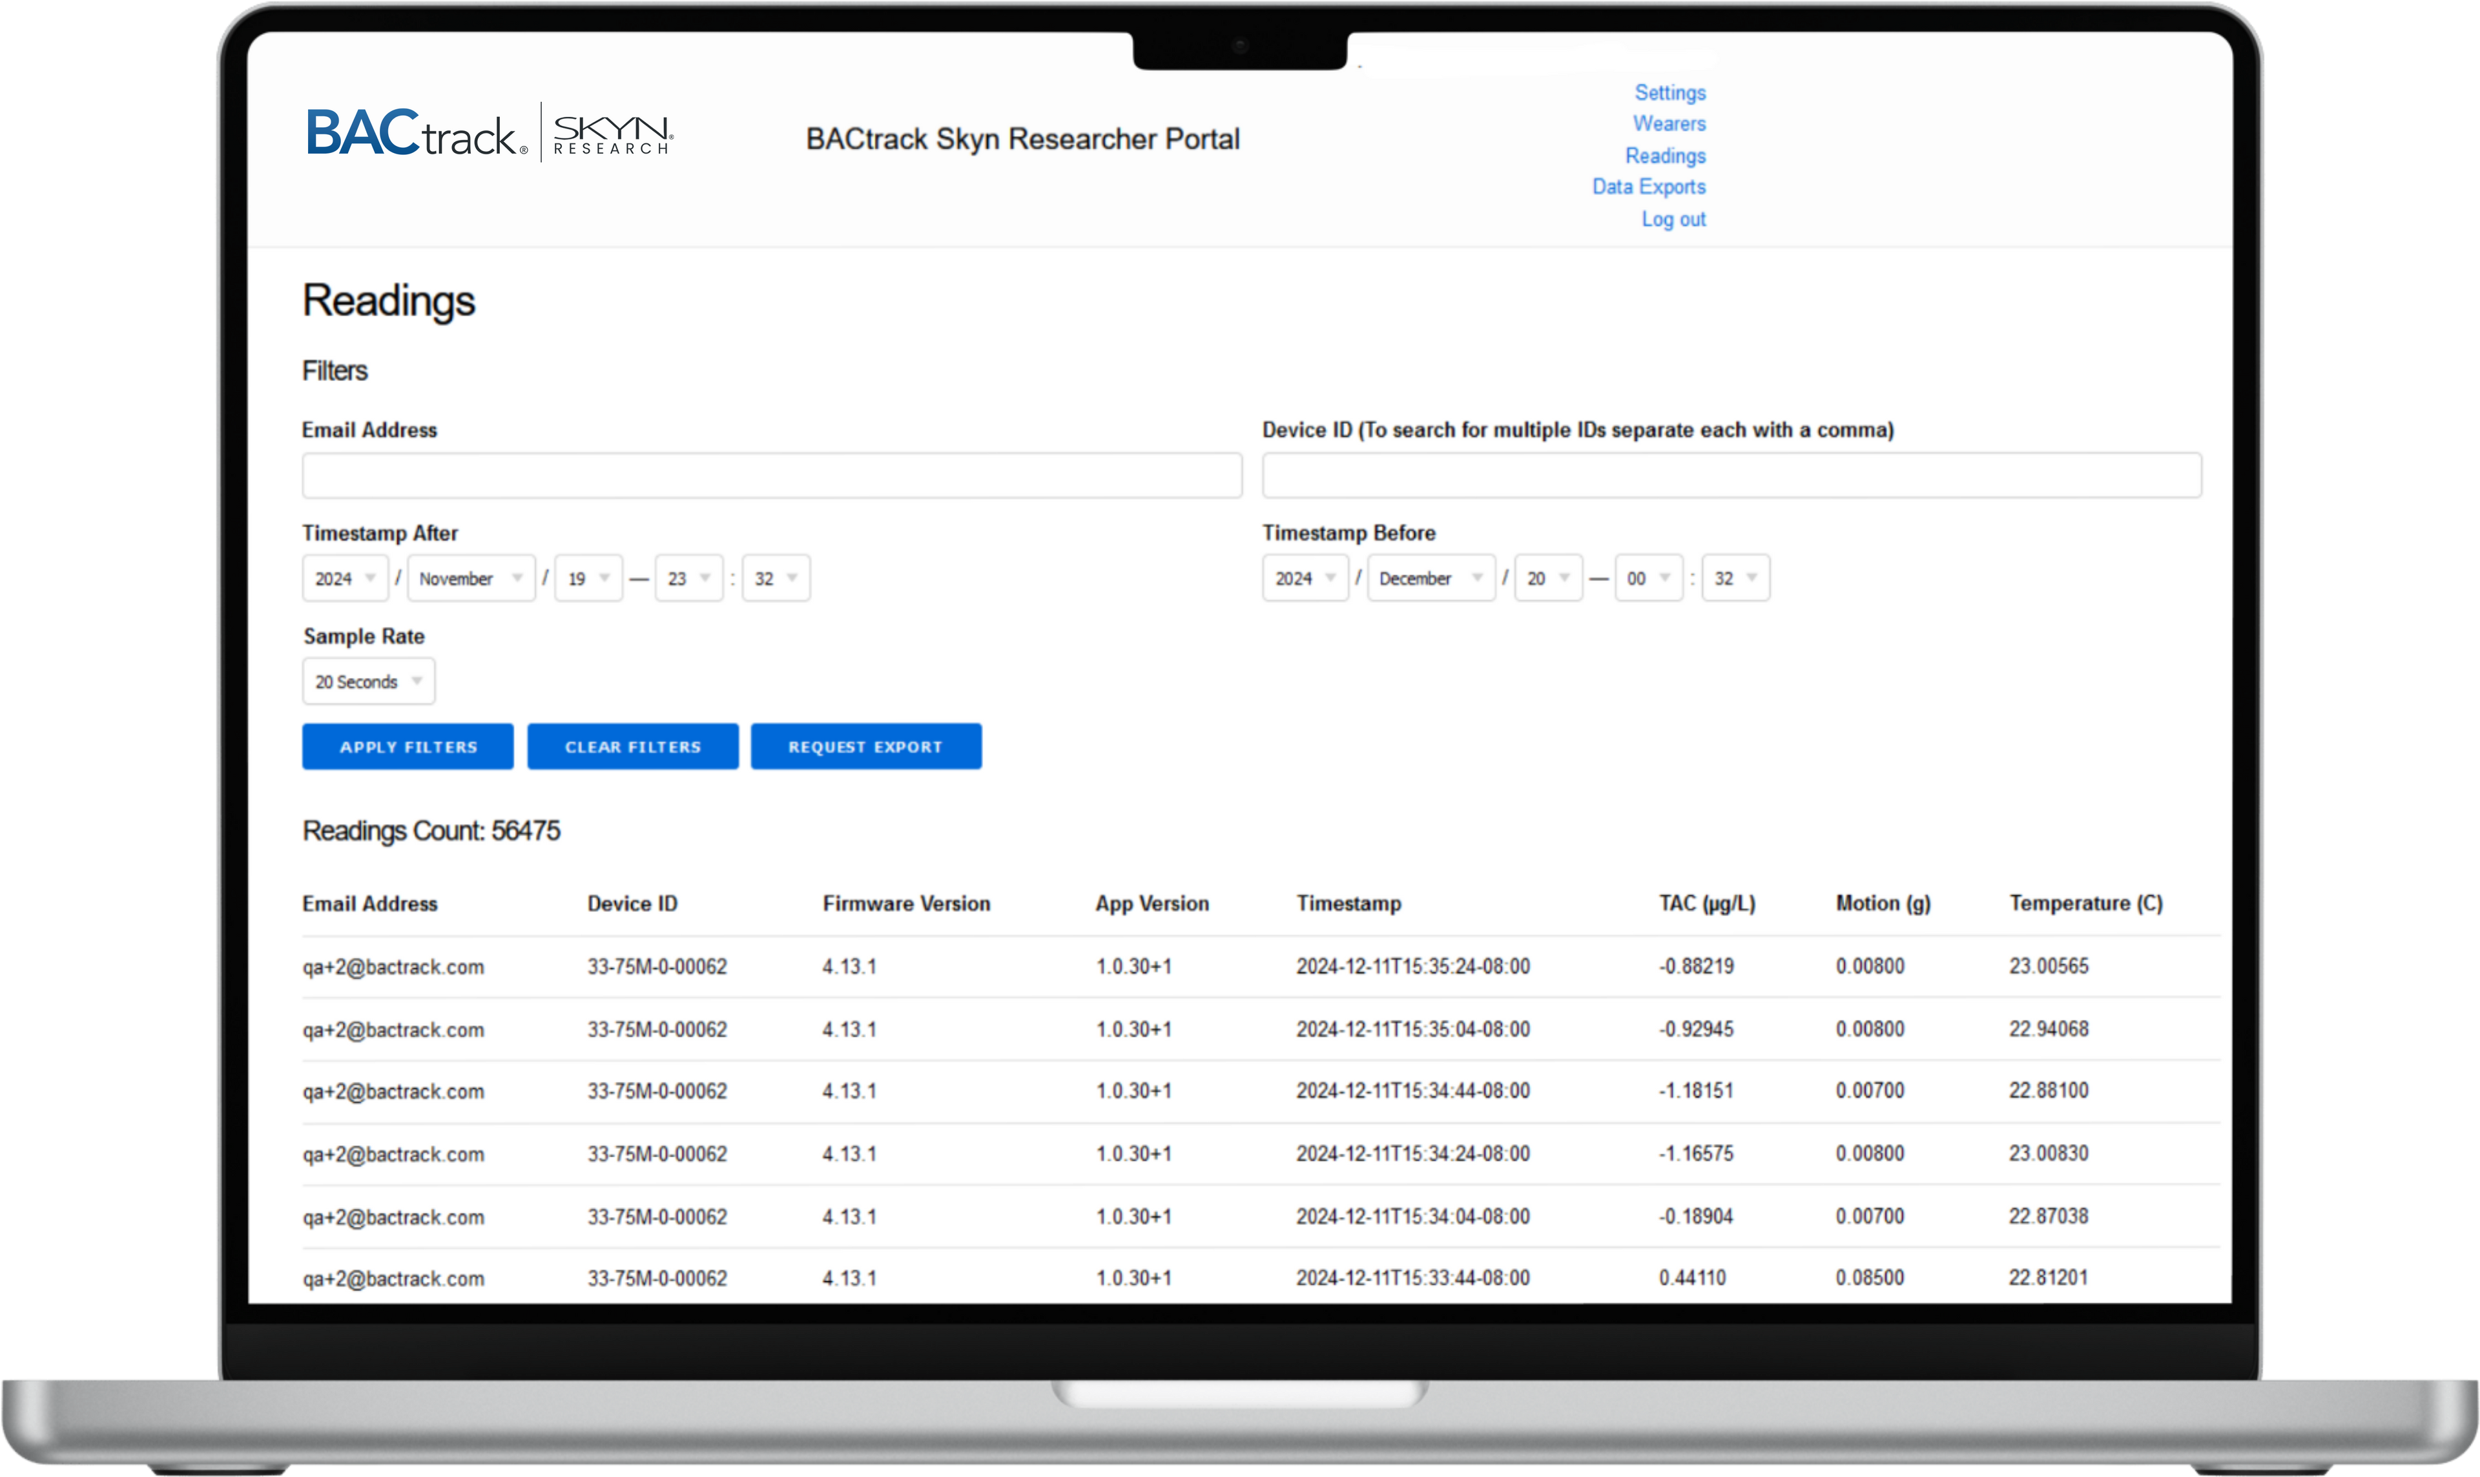2480x1477 pixels.
Task: Select timestamp 2024-12-11T15:34:24-08:00
Action: click(1414, 1154)
